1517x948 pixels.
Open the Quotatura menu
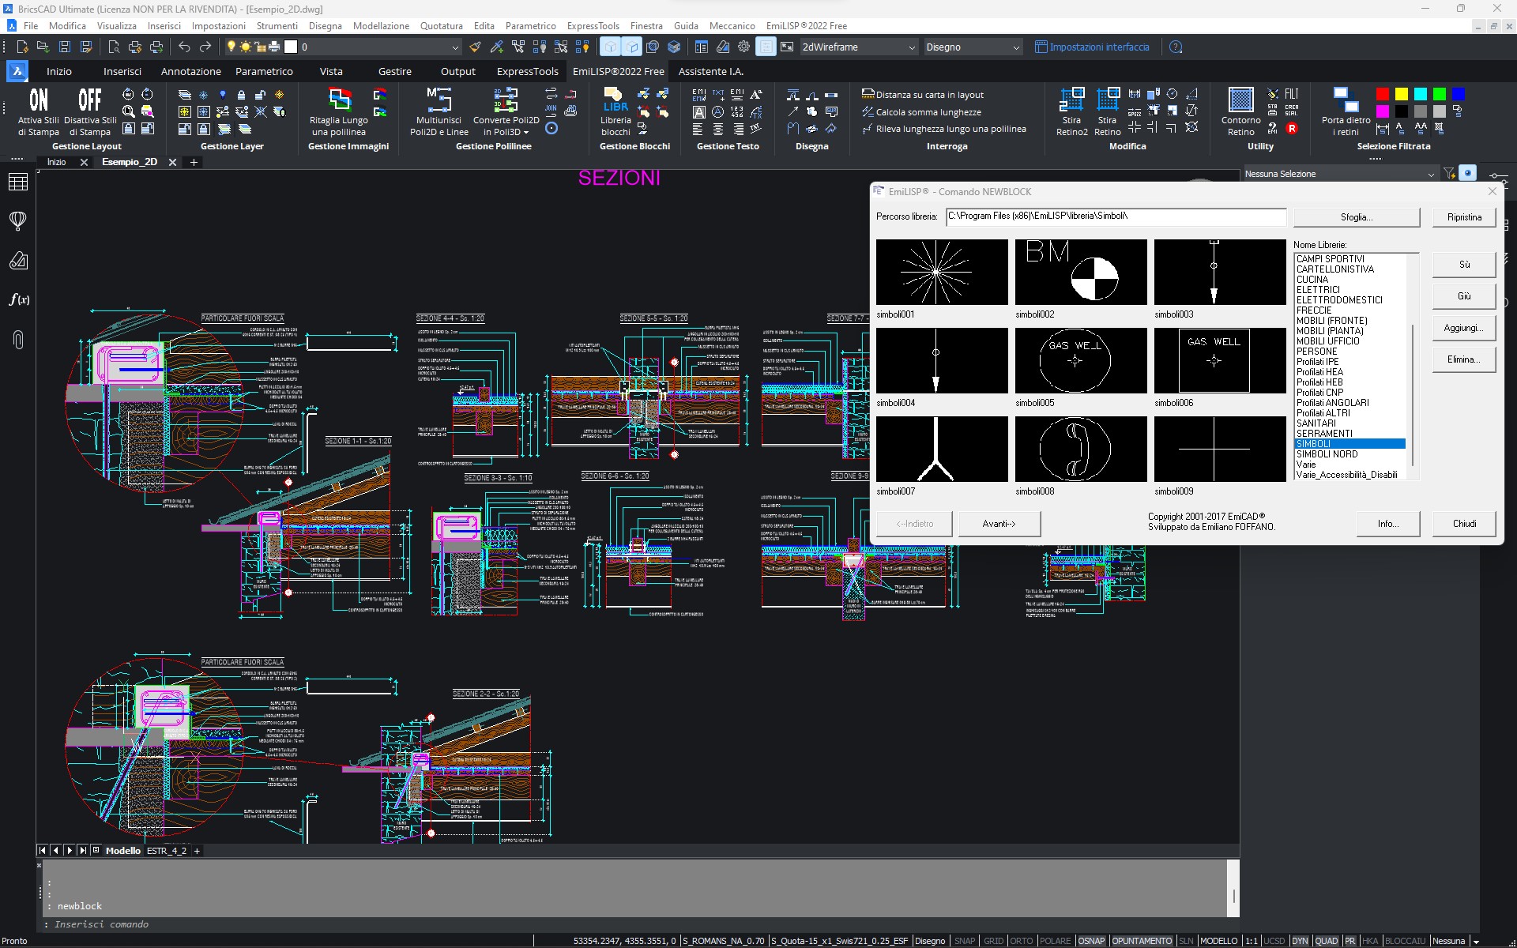[441, 25]
